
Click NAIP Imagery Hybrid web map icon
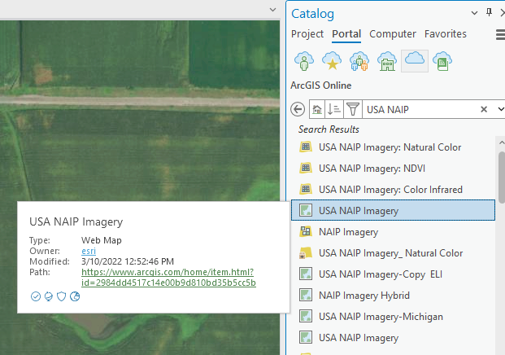coord(306,295)
